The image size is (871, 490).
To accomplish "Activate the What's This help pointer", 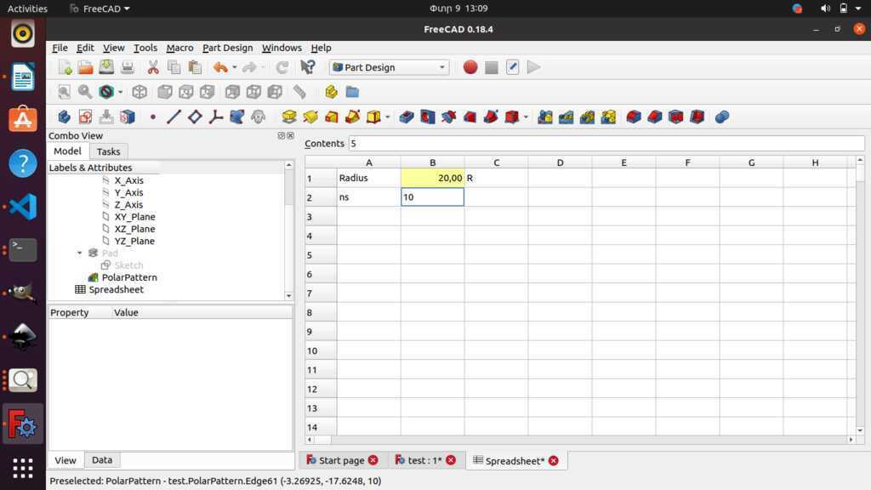I will pyautogui.click(x=307, y=67).
